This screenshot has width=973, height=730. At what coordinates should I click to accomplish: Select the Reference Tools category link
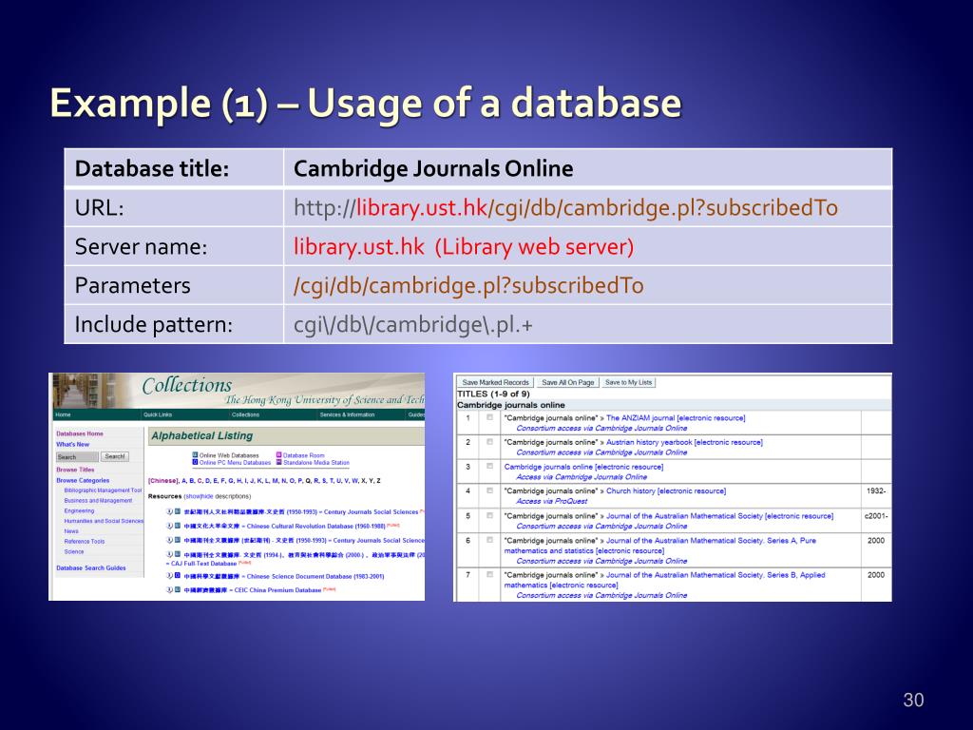click(85, 541)
